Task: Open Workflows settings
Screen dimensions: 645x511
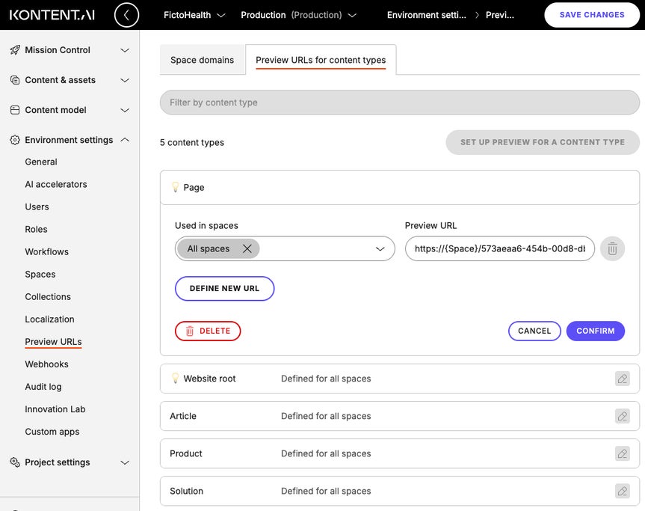Action: pos(47,251)
